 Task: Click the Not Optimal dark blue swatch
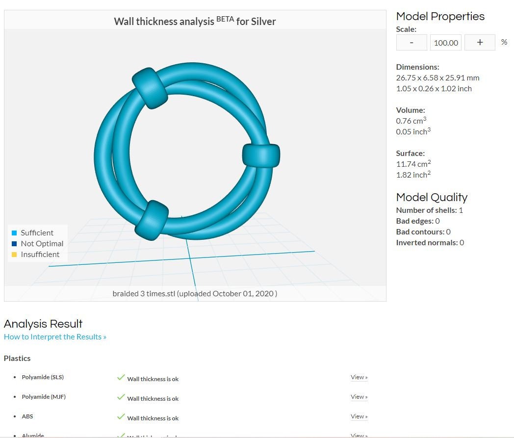click(14, 244)
